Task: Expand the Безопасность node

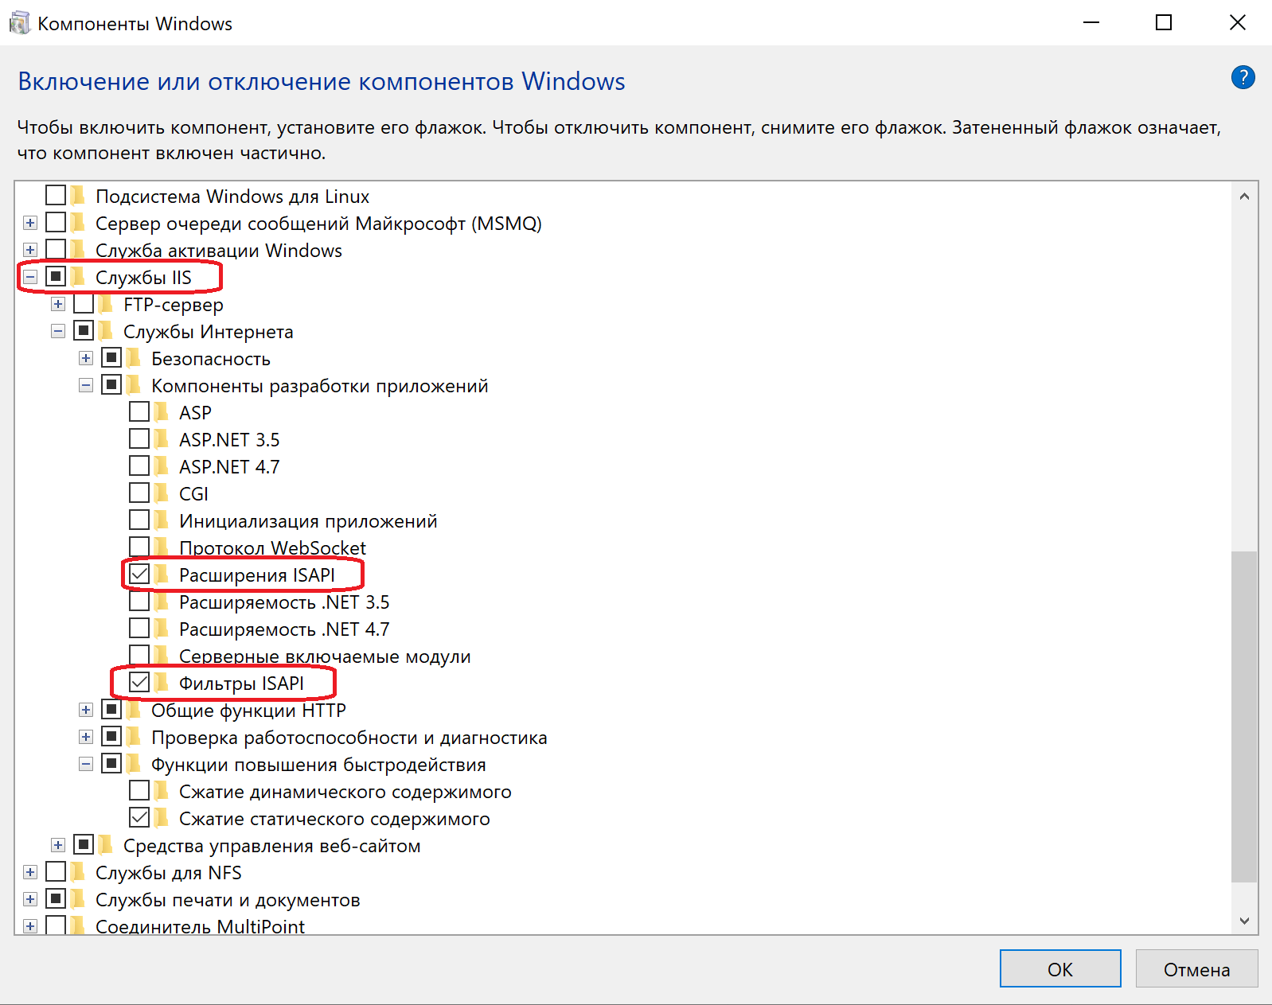Action: click(x=86, y=359)
